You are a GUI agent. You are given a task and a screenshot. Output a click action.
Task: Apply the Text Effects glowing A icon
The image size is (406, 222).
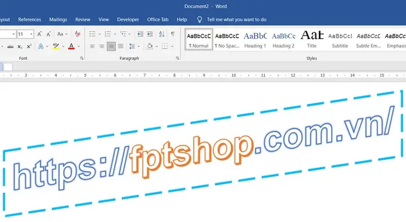pyautogui.click(x=41, y=46)
